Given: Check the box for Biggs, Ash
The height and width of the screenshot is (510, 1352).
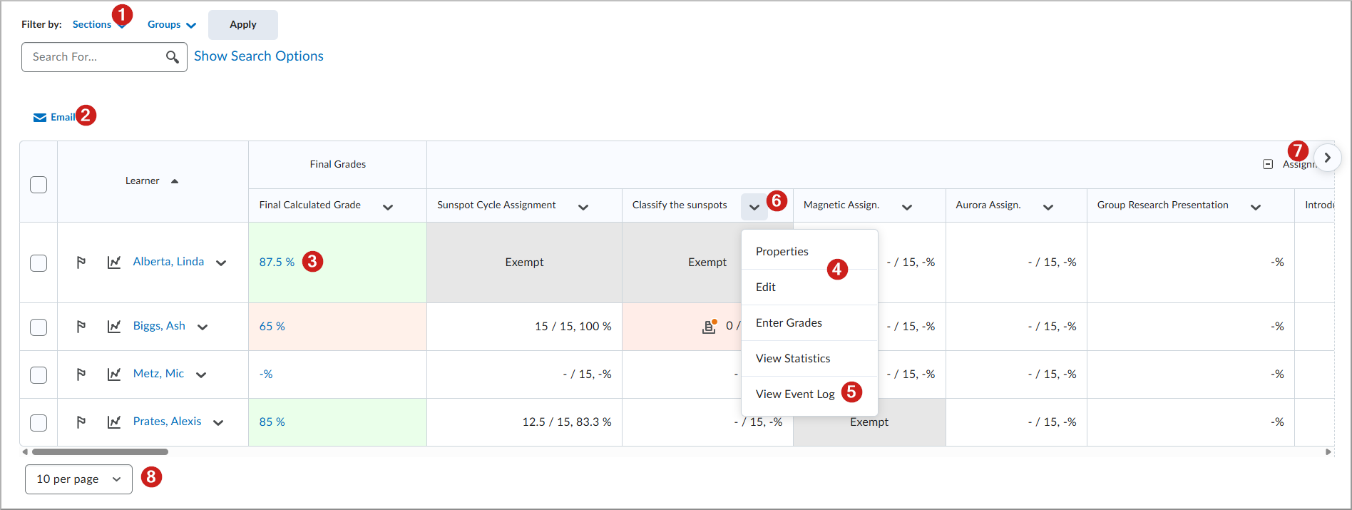Looking at the screenshot, I should point(39,327).
